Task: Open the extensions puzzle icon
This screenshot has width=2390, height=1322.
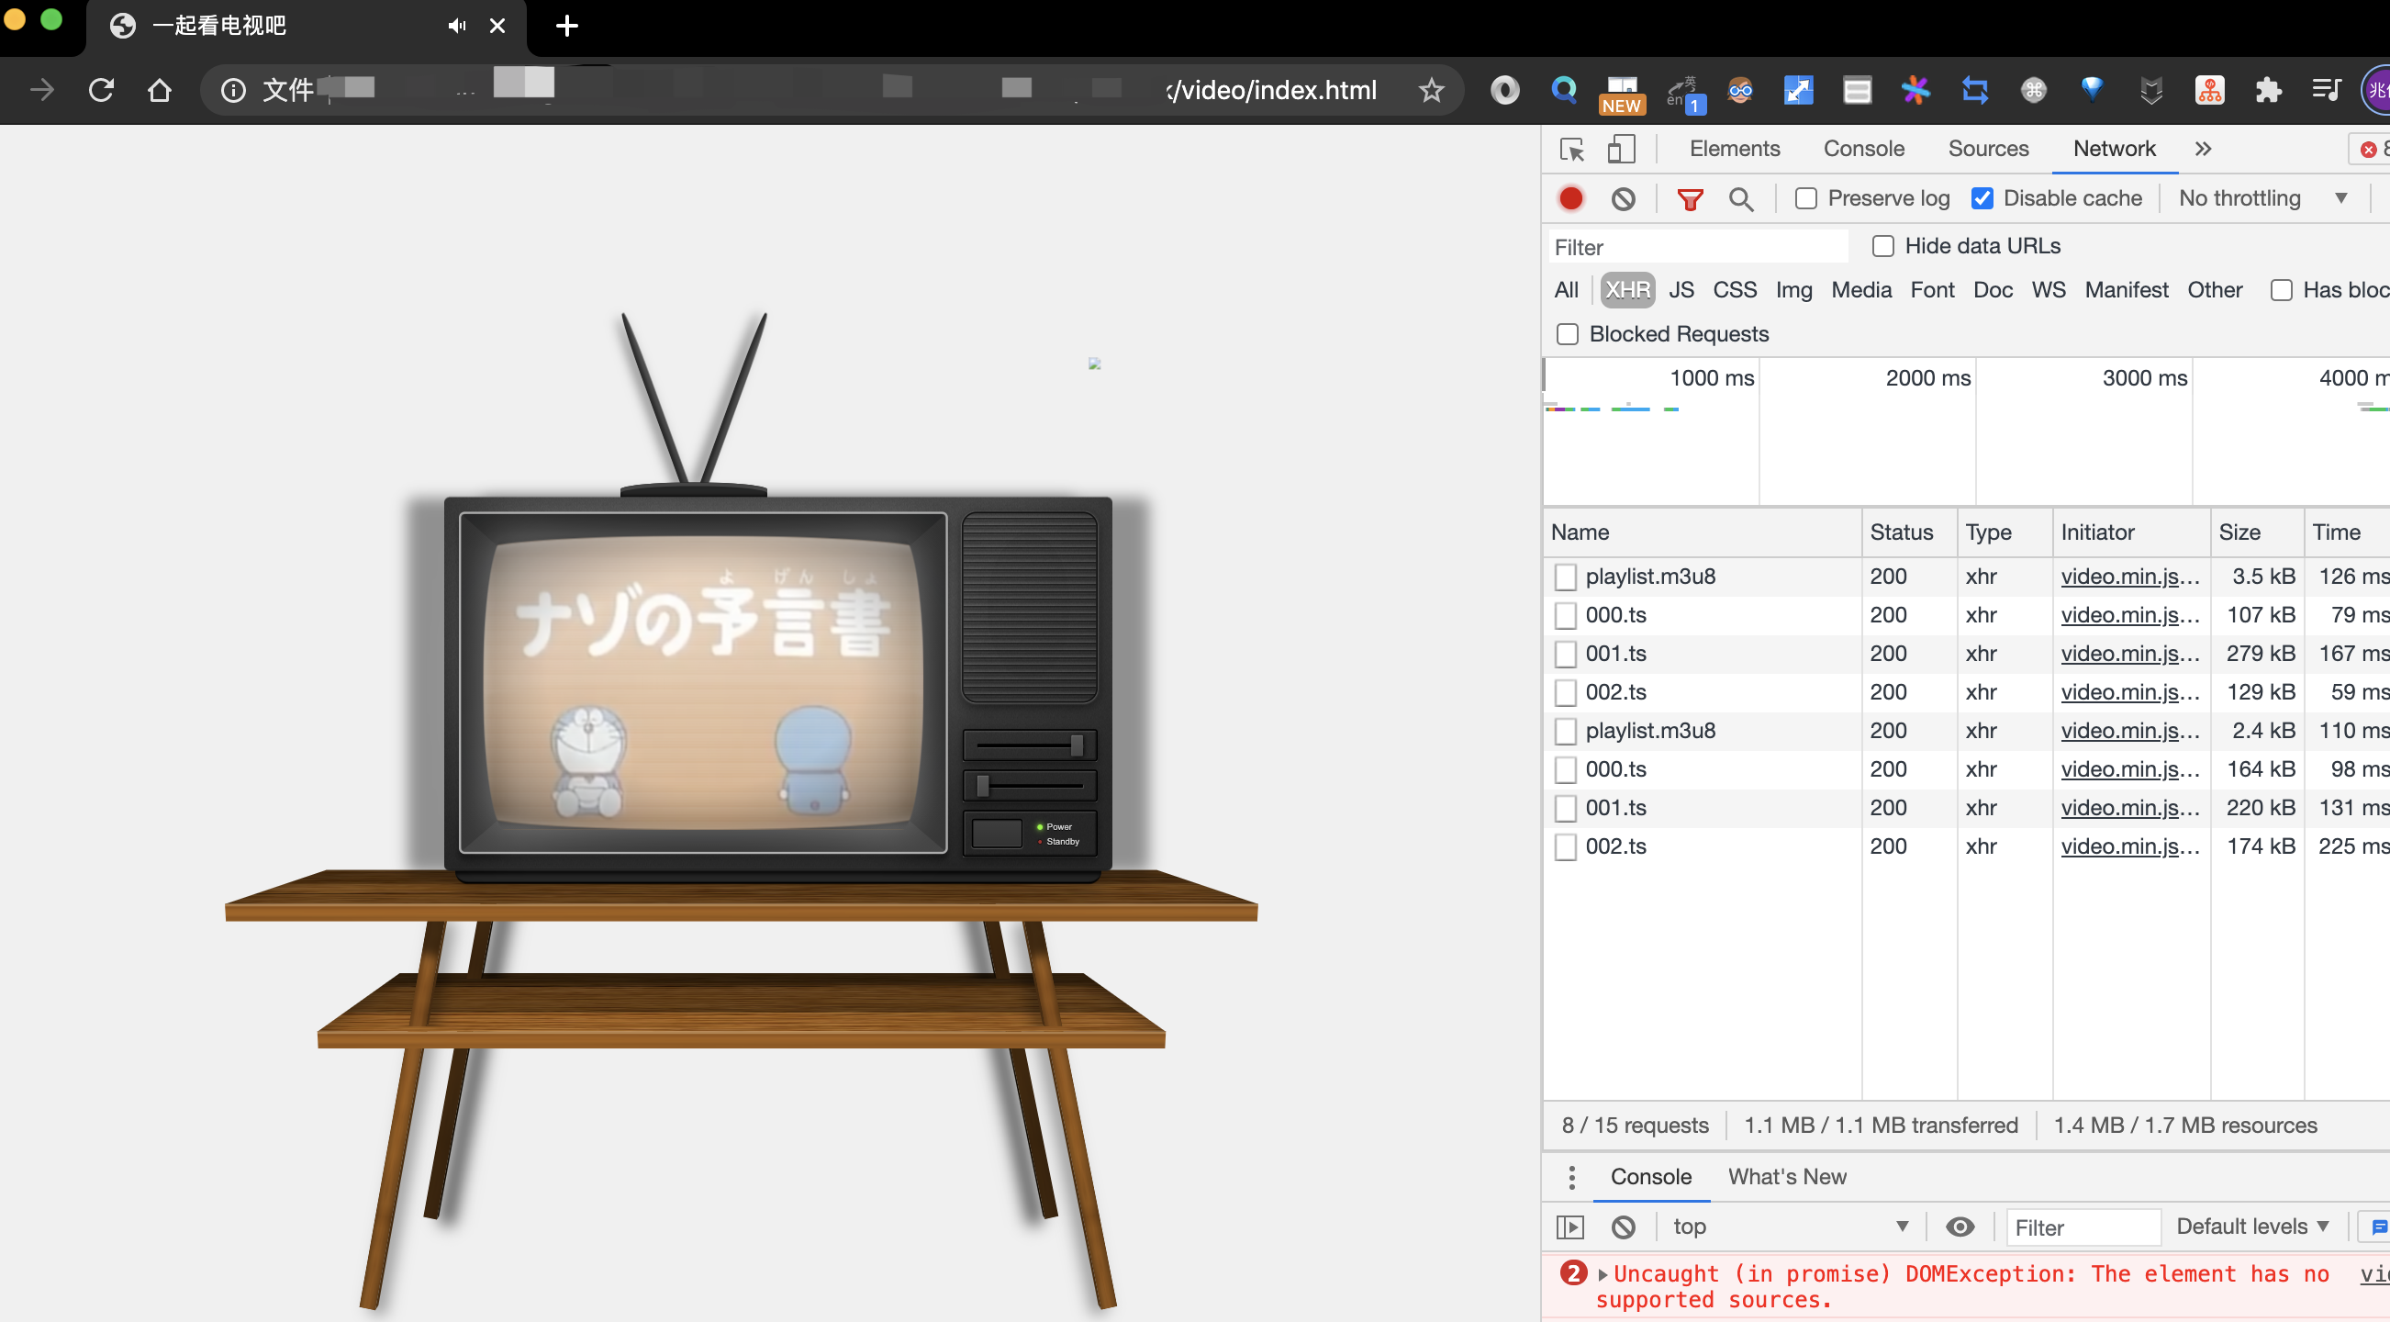Action: [2268, 90]
